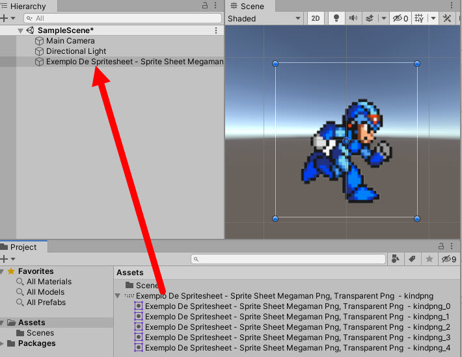Viewport: 462px width, 357px height.
Task: Open the Shaded draw mode dropdown
Action: tap(264, 19)
